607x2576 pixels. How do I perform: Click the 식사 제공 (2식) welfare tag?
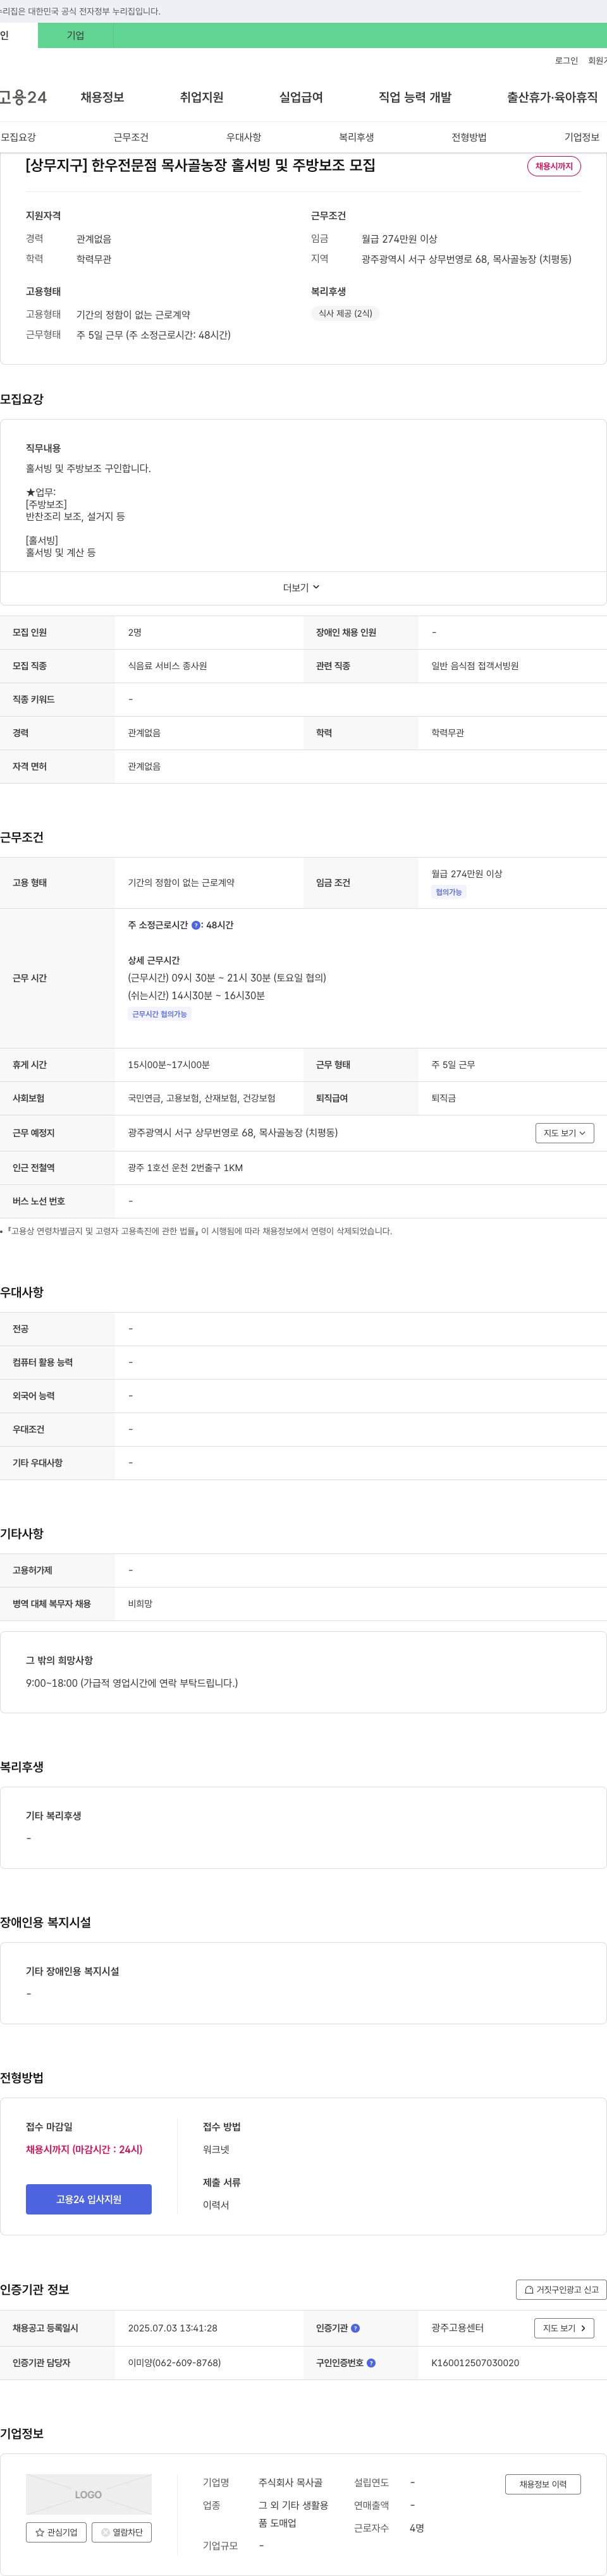pyautogui.click(x=345, y=313)
